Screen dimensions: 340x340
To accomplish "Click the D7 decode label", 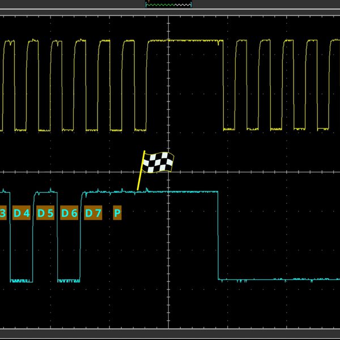I will pos(93,213).
